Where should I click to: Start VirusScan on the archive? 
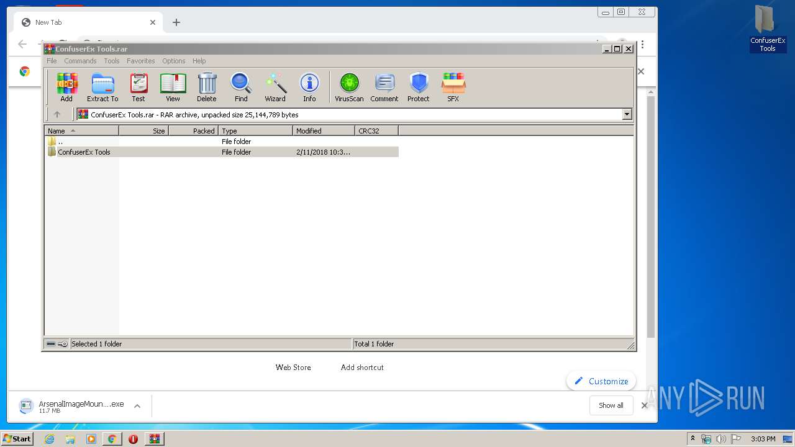[x=349, y=87]
